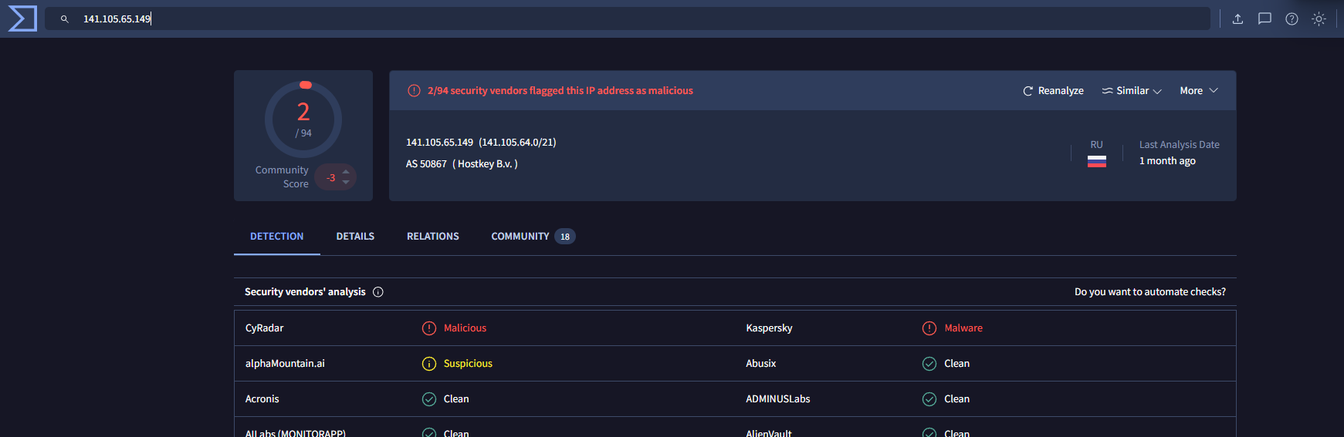Click the red alert icon in banner
The image size is (1344, 437).
pos(414,91)
